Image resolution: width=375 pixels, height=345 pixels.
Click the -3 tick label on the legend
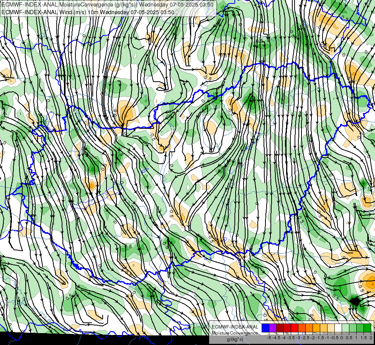pyautogui.click(x=298, y=338)
